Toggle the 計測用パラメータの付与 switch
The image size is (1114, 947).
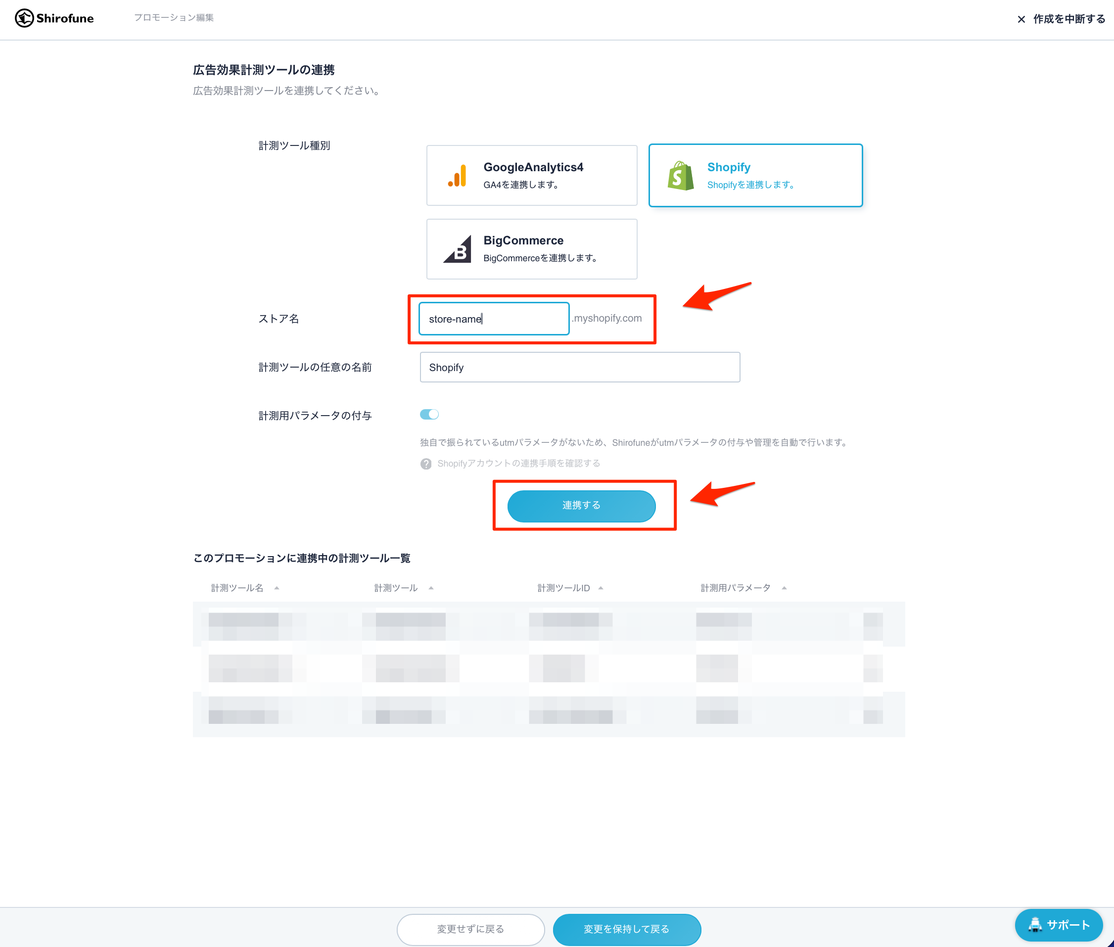coord(429,415)
